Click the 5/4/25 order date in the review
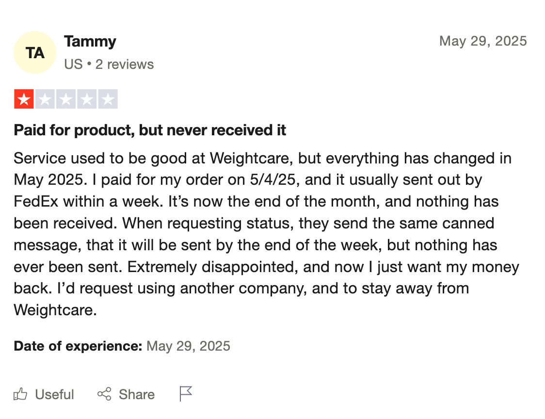Viewport: 545px width, 419px height. (x=272, y=180)
